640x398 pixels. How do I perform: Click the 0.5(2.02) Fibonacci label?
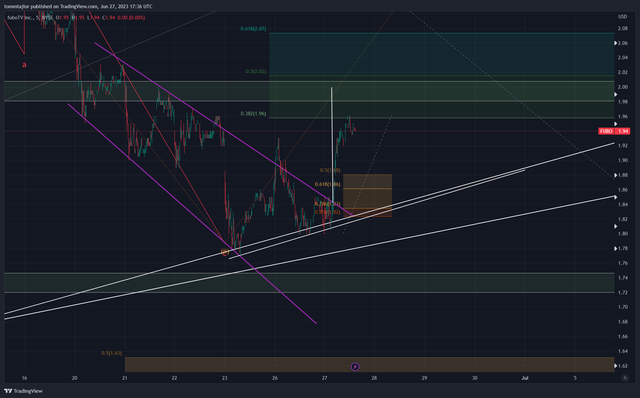[x=256, y=71]
